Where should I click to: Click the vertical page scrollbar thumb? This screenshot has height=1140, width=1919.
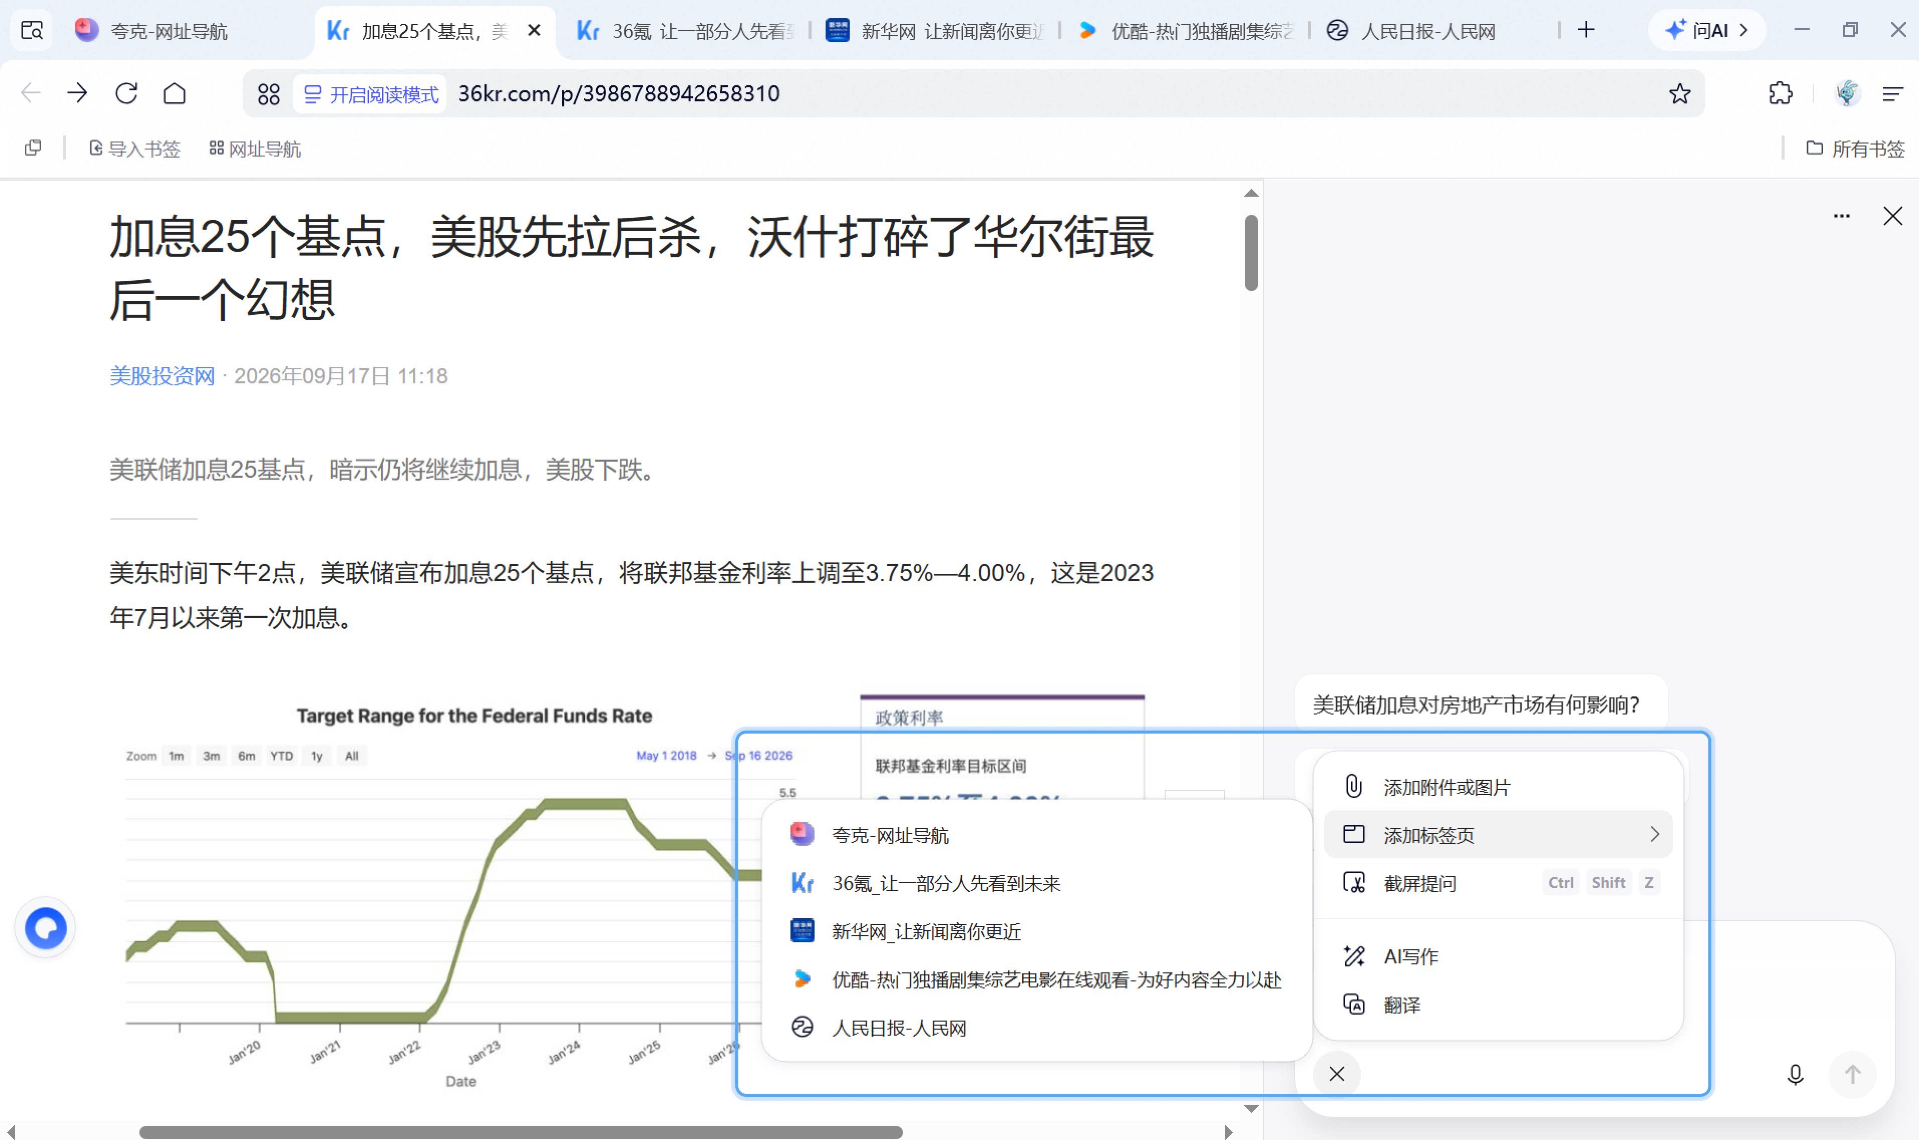(1251, 252)
